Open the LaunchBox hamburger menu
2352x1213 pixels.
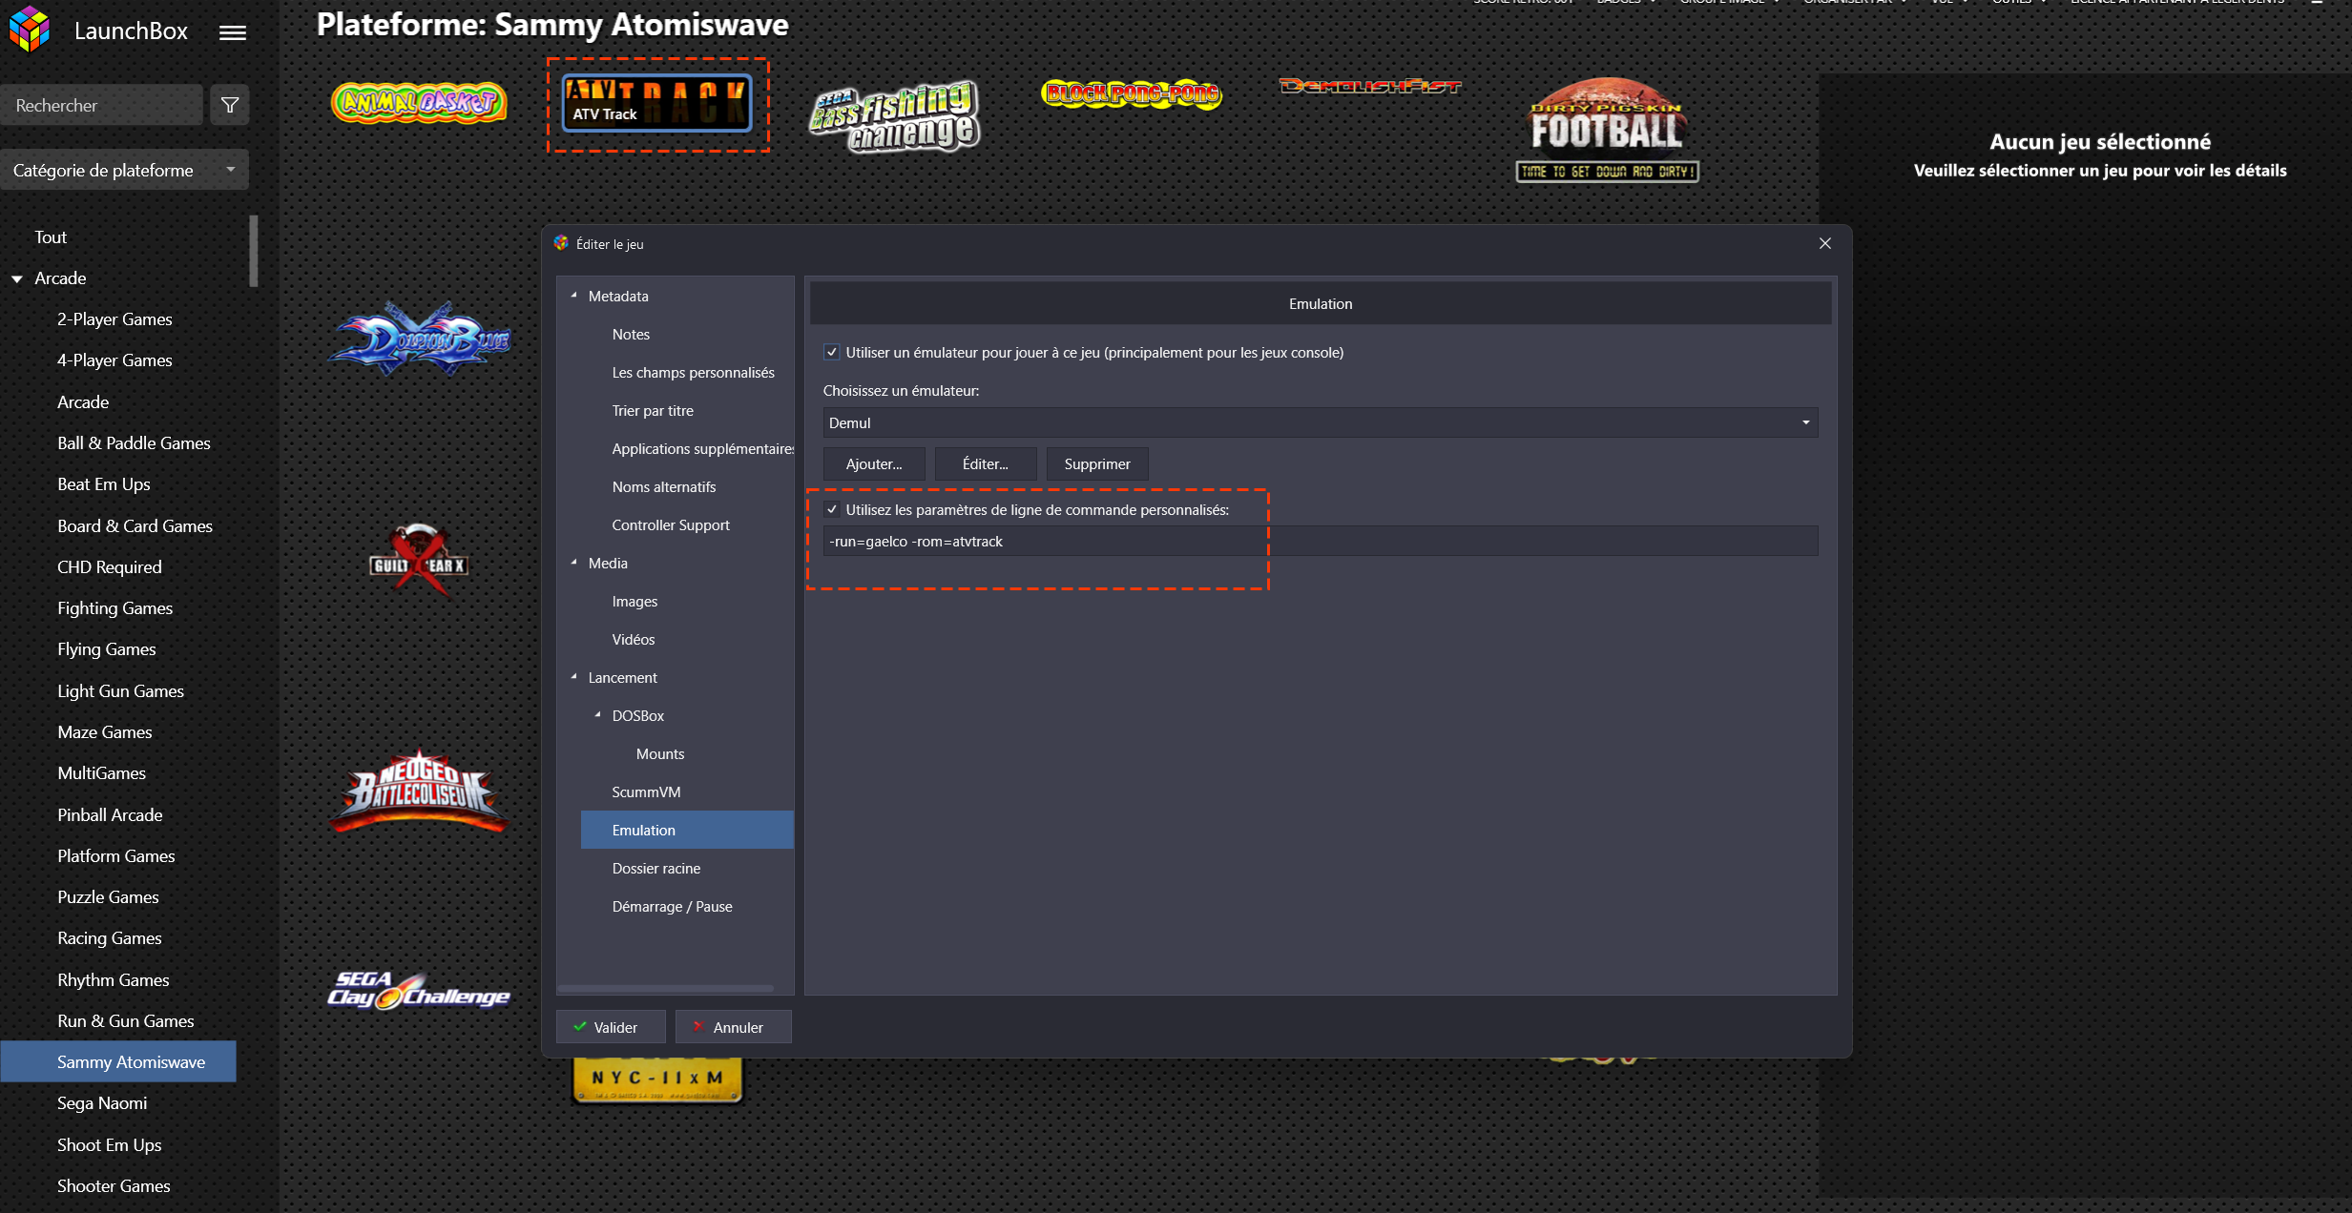pyautogui.click(x=232, y=32)
